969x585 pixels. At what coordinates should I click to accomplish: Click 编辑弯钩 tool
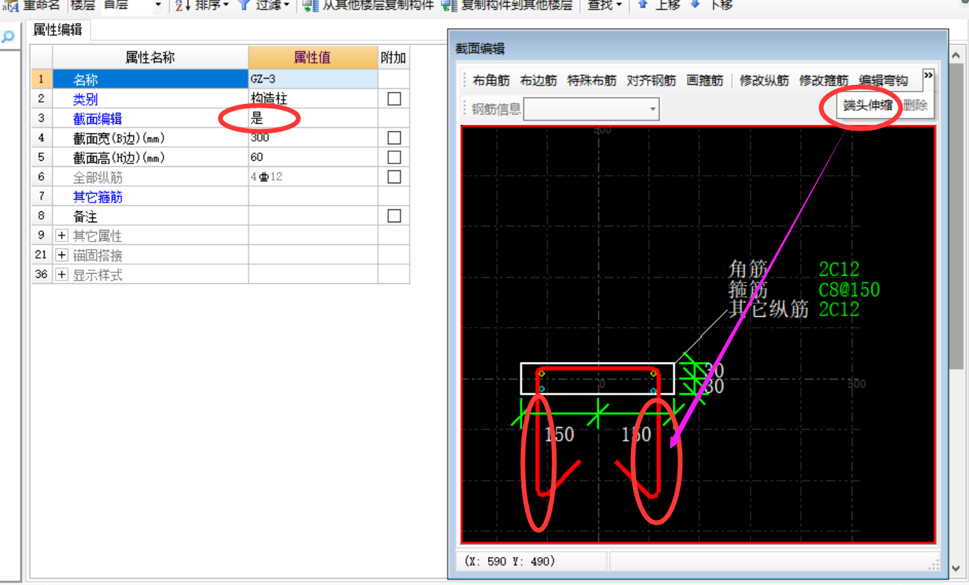tap(883, 81)
